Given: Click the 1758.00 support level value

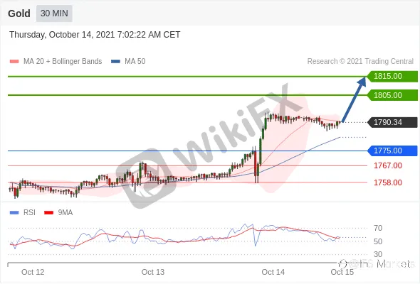Looking at the screenshot, I should pyautogui.click(x=388, y=182).
